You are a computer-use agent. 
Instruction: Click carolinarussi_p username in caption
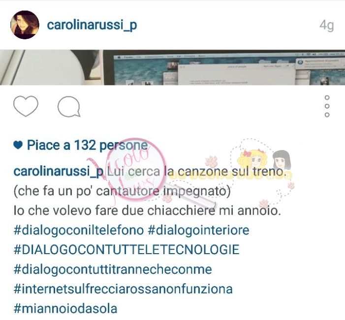coord(58,172)
